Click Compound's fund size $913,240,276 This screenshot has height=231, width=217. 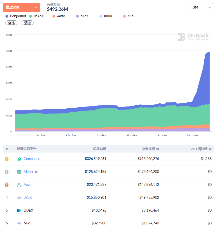148,159
